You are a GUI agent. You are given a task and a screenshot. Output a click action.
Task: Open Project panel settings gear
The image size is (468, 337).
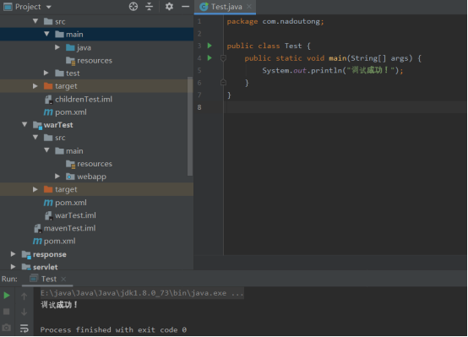pyautogui.click(x=169, y=6)
